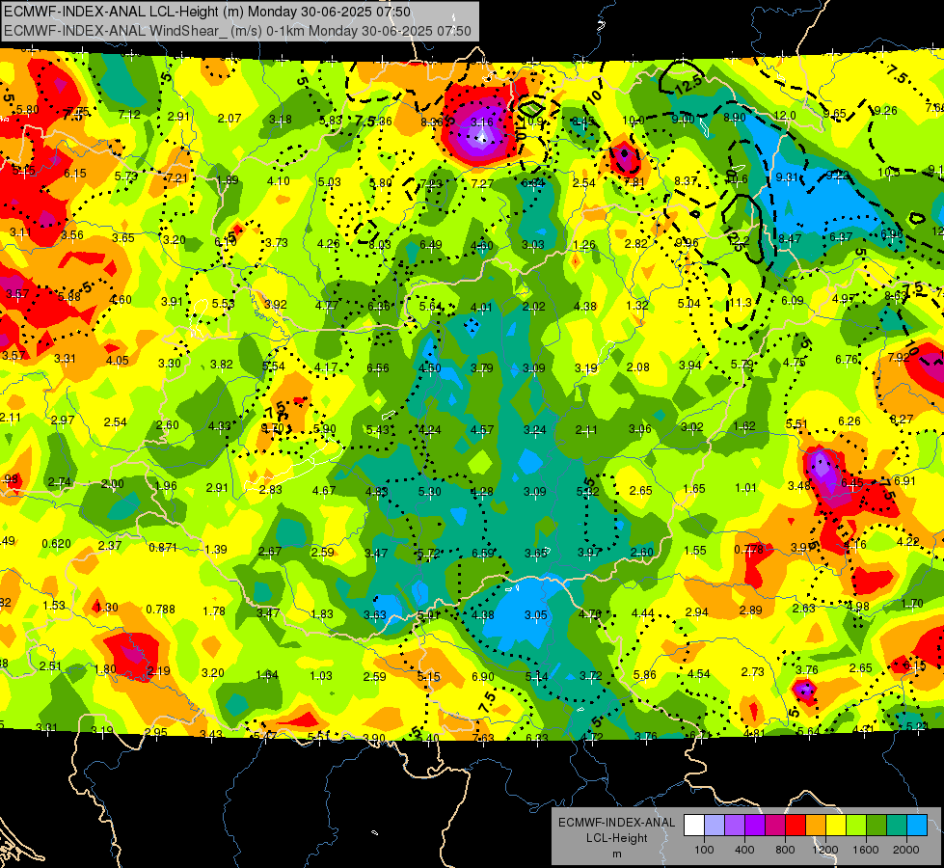Click the wind shear value 1.89
The height and width of the screenshot is (868, 944).
[228, 179]
